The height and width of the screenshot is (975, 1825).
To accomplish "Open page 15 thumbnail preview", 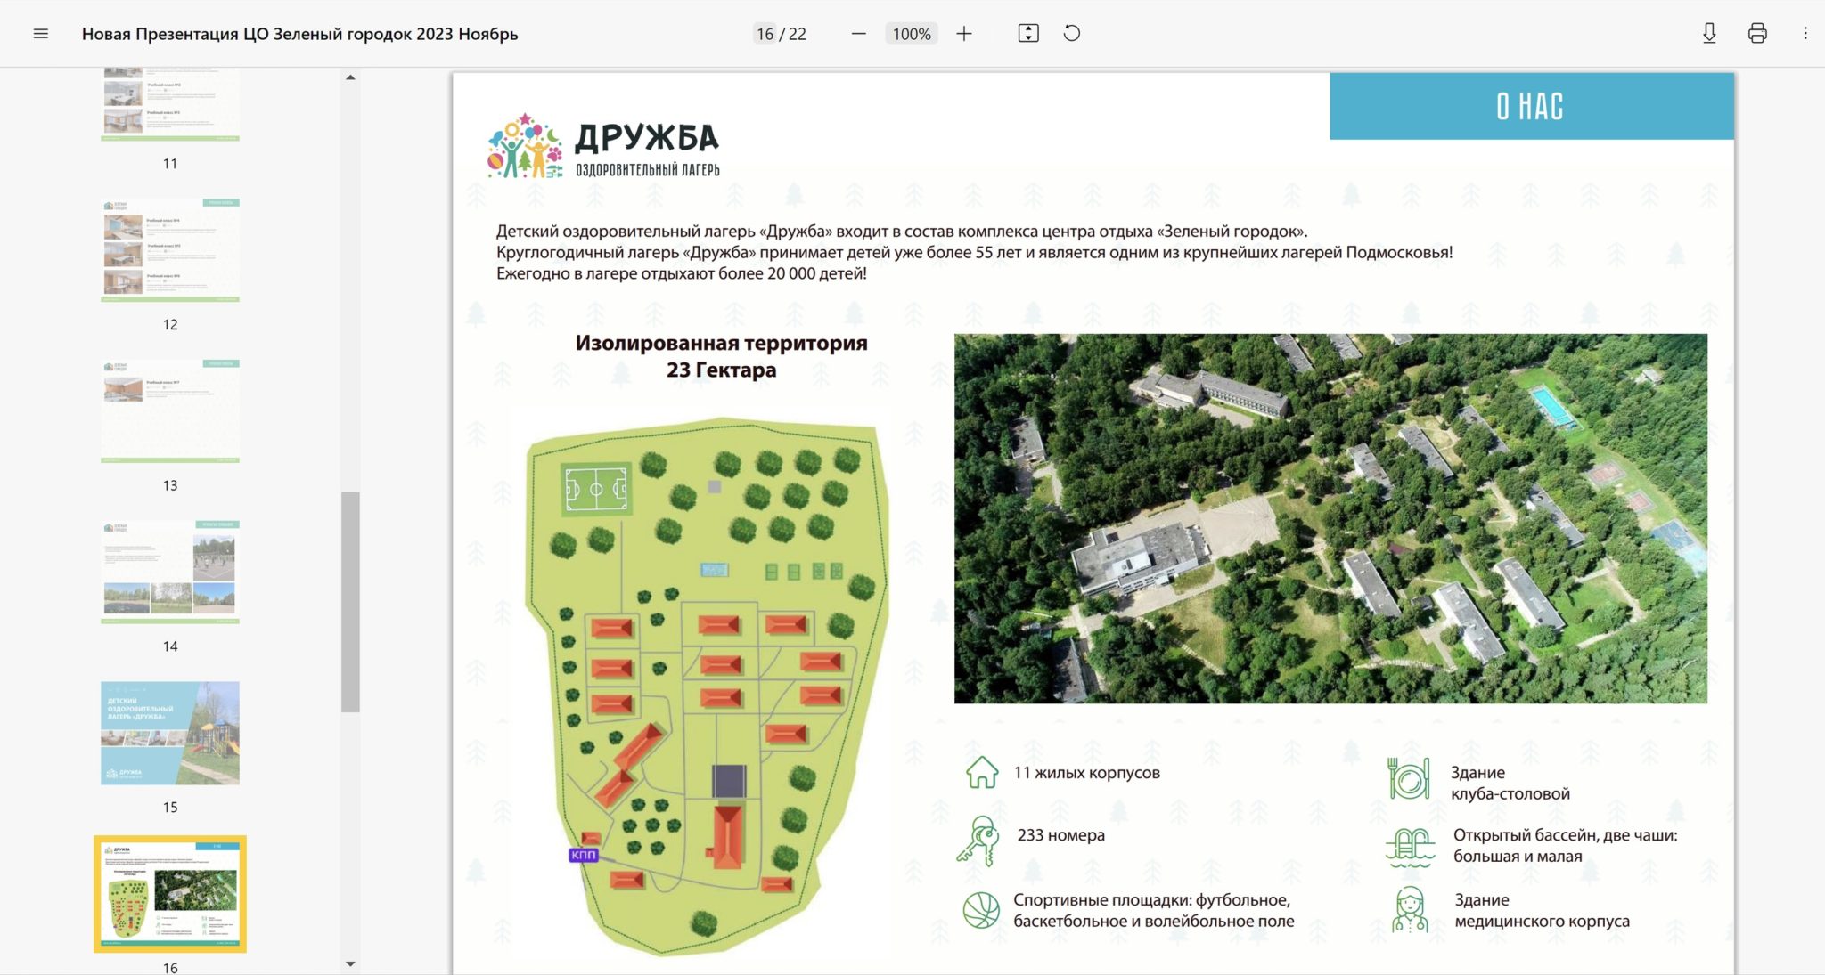I will coord(170,733).
